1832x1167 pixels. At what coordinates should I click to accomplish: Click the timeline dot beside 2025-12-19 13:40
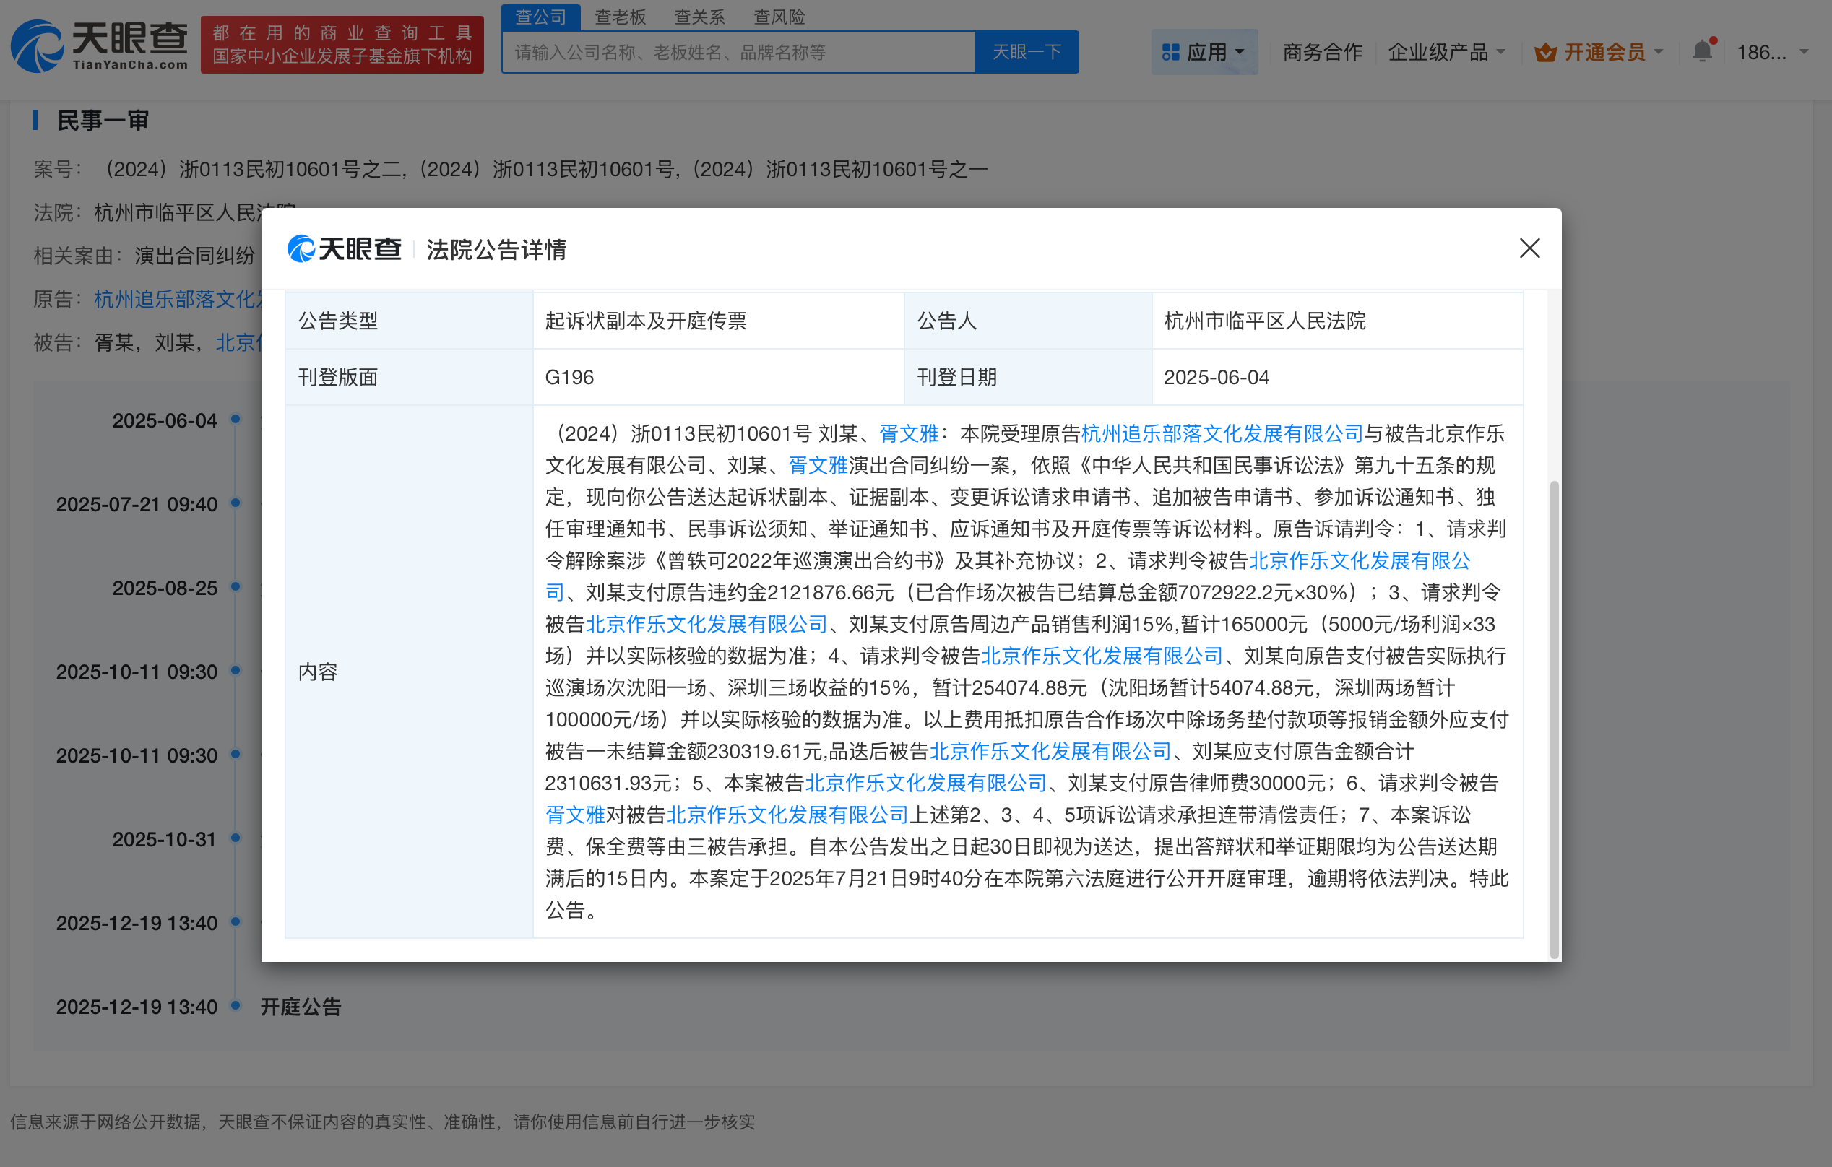click(x=234, y=1007)
